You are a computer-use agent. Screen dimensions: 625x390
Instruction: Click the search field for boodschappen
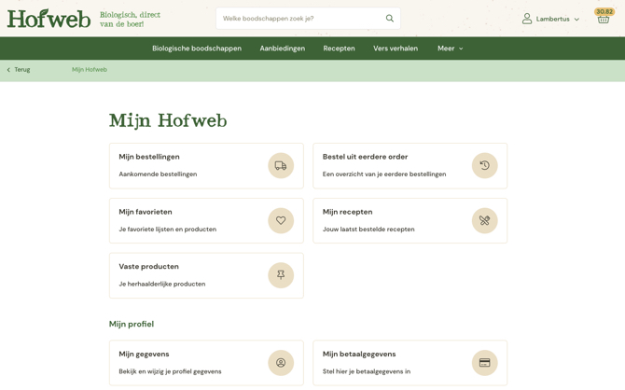tap(299, 19)
